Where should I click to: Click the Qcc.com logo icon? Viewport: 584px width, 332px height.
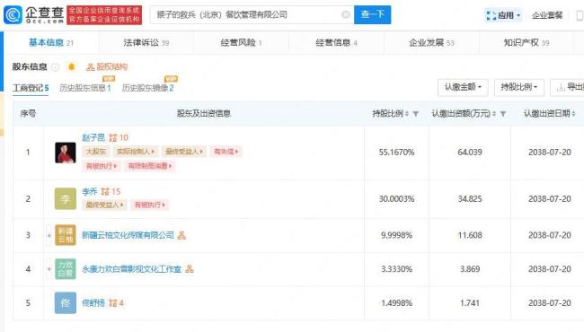[x=13, y=15]
